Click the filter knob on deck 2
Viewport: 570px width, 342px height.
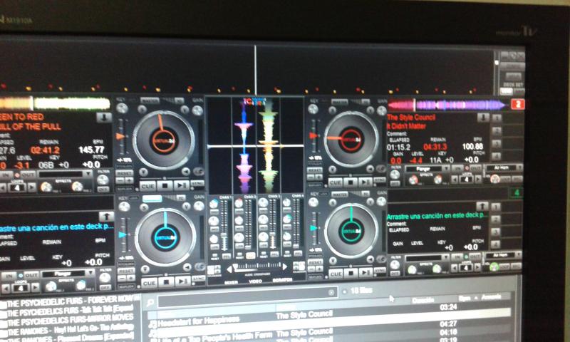pos(395,175)
